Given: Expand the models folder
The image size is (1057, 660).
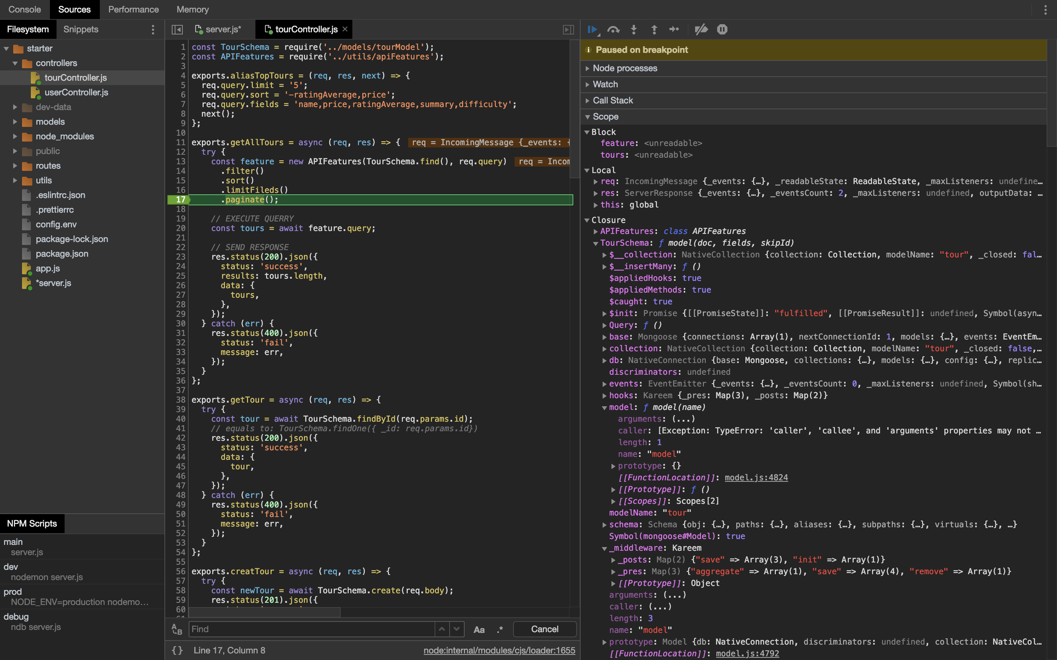Looking at the screenshot, I should (x=15, y=122).
